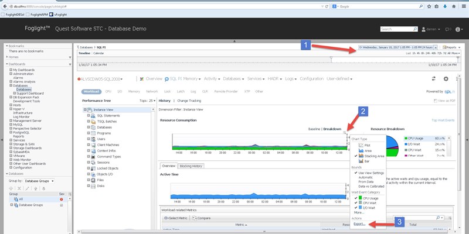Click the Sessions icon in the Performance Tree
The width and height of the screenshot is (469, 234).
click(x=93, y=163)
